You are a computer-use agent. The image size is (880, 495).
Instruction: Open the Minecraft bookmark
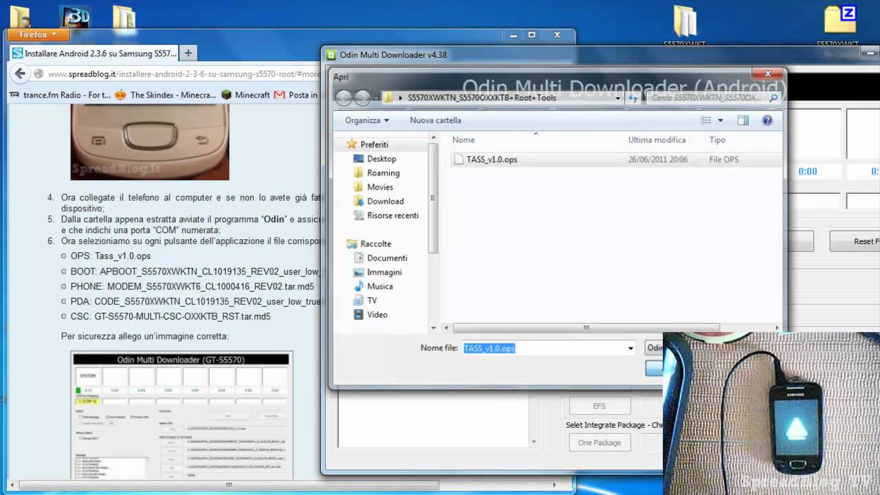[x=245, y=95]
